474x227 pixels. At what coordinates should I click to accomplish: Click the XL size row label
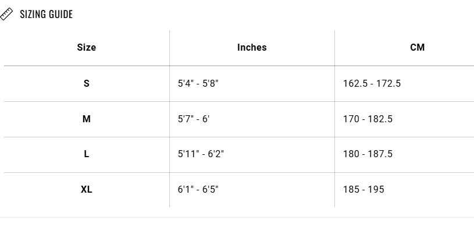click(x=87, y=190)
